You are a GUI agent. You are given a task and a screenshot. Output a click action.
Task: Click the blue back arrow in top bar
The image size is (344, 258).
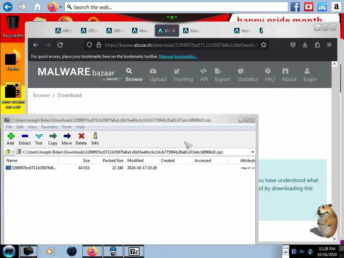pos(8,7)
